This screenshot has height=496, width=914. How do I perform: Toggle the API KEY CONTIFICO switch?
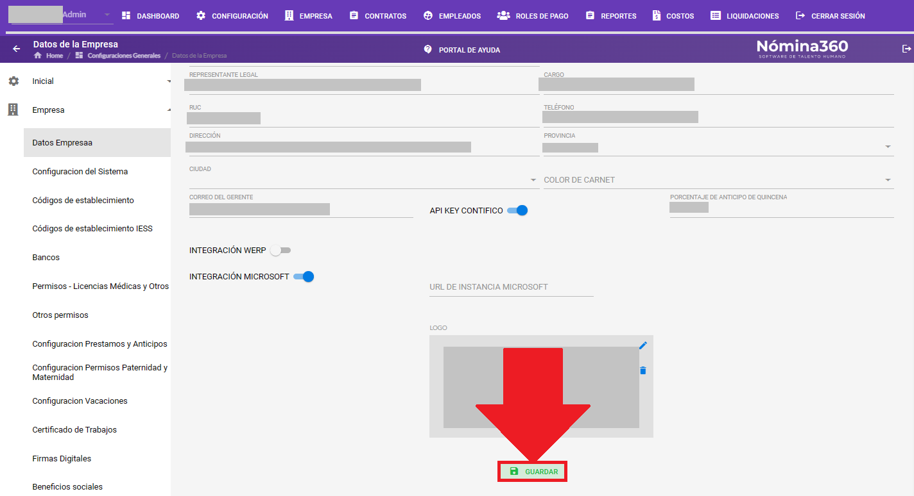tap(517, 210)
